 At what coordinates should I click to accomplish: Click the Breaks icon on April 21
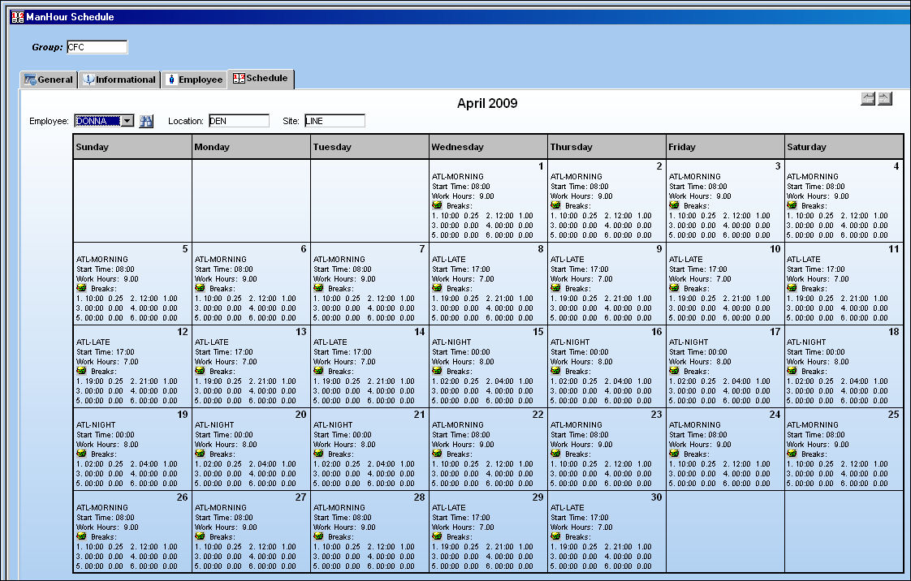318,454
